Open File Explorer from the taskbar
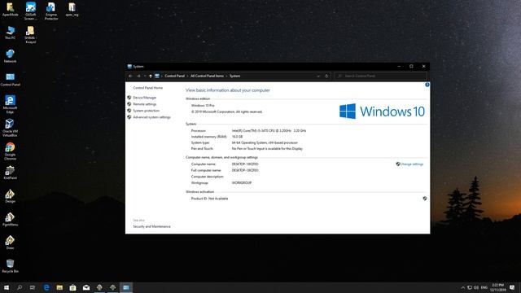This screenshot has height=293, width=521. click(59, 287)
